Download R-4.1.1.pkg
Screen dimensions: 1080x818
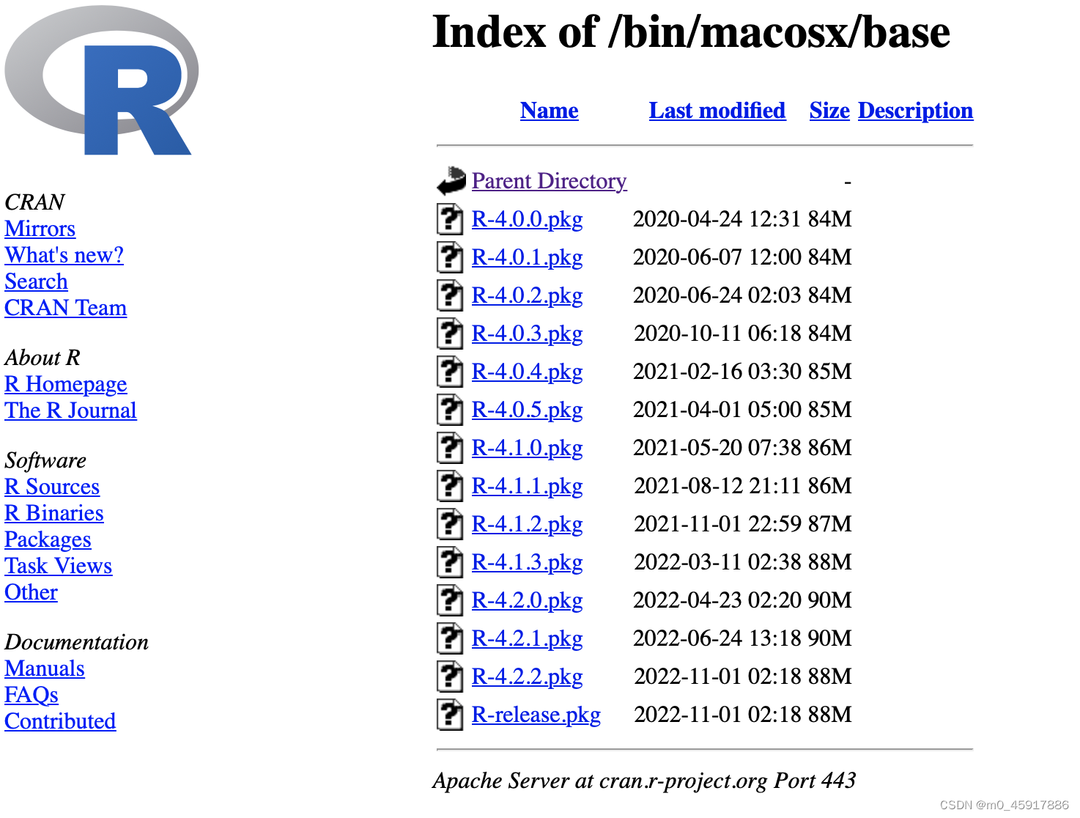(x=528, y=486)
